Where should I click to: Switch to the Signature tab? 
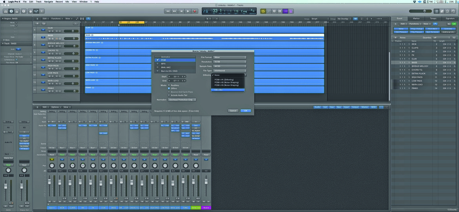pyautogui.click(x=450, y=18)
